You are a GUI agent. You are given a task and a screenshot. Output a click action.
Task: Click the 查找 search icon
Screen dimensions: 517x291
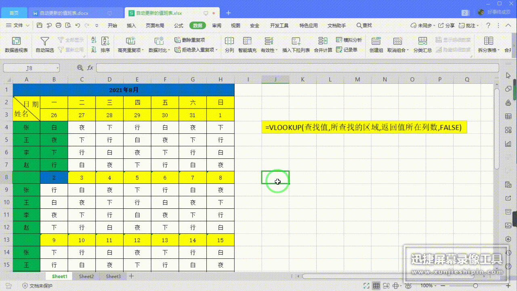364,25
